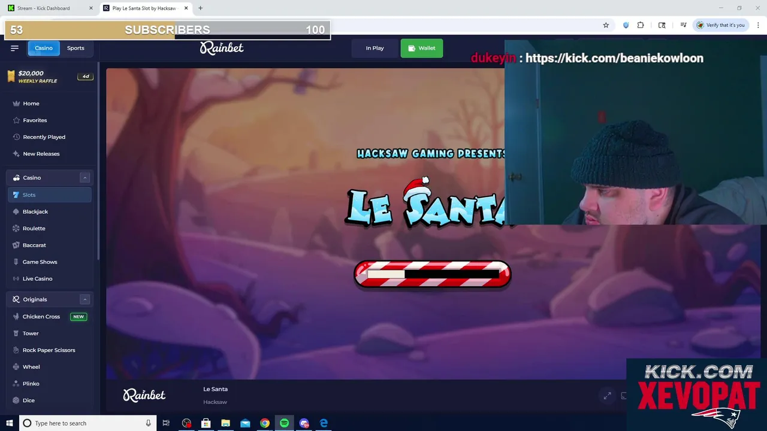The image size is (767, 431).
Task: Click the Blackjack icon
Action: point(16,211)
